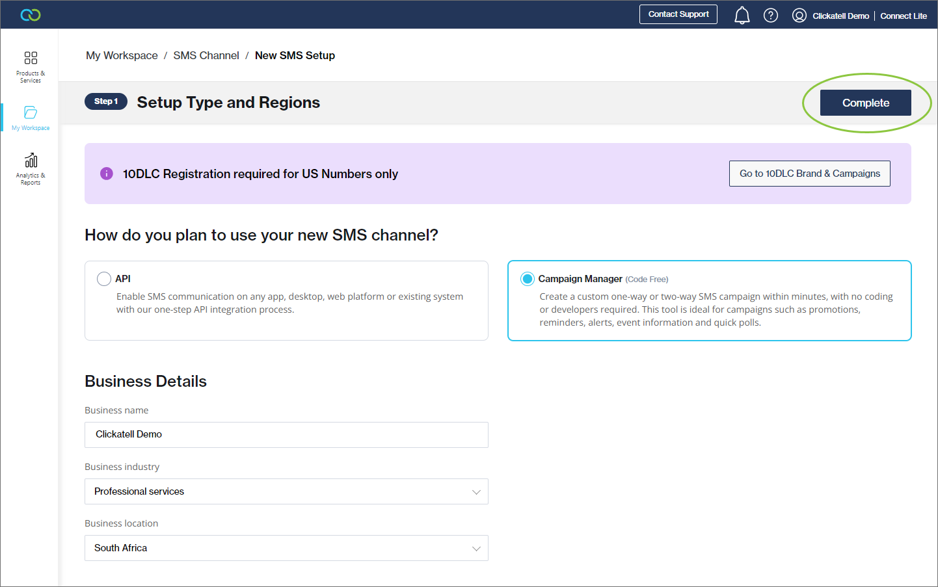Expand the Business industry dropdown

click(x=286, y=491)
